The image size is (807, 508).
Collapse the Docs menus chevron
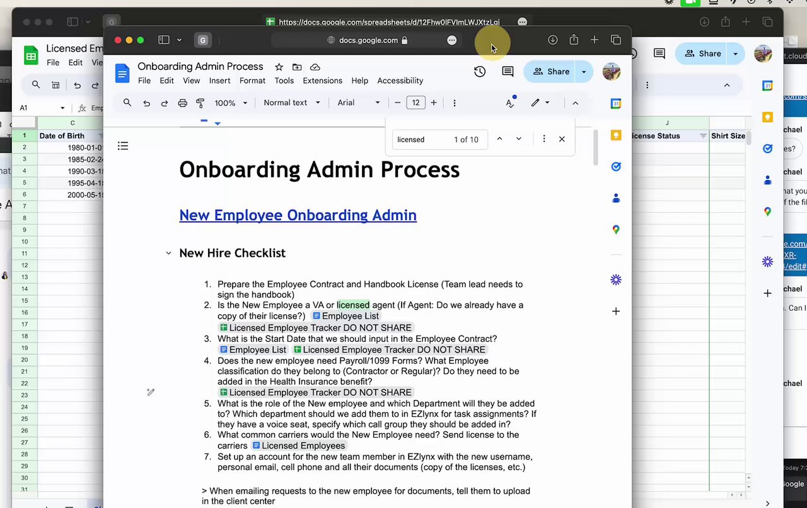coord(575,103)
